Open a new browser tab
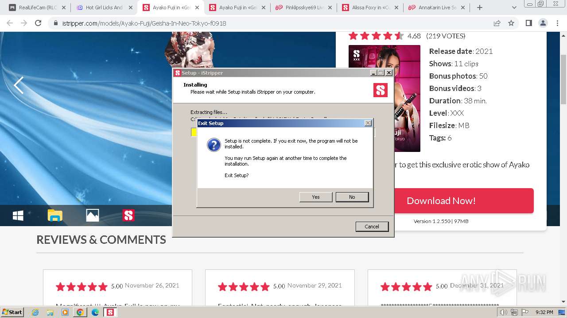This screenshot has width=567, height=318. 479,8
